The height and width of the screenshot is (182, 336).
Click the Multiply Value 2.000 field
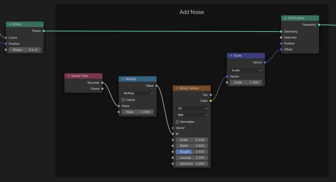pyautogui.click(x=138, y=112)
